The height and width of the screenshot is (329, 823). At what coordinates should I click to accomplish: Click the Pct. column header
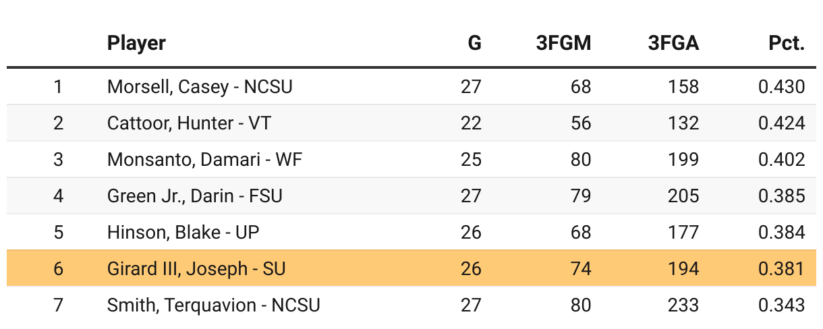pos(786,44)
